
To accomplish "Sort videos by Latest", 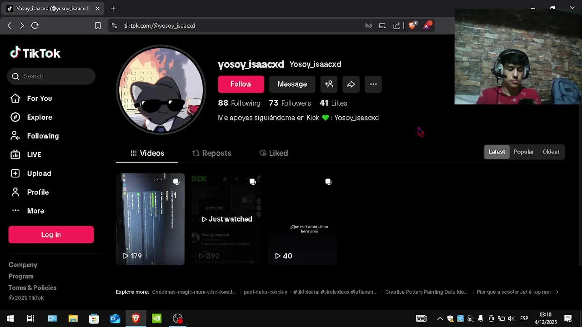I will pos(497,152).
